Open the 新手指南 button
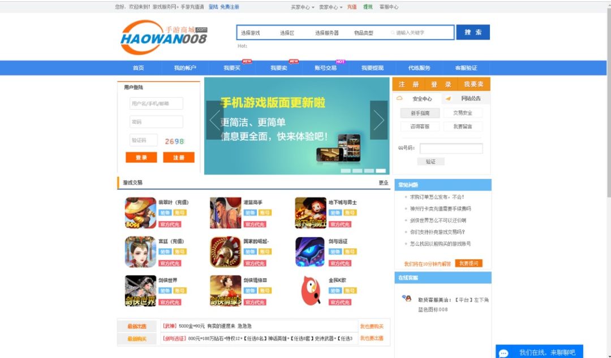Viewport: 611px width, 358px height. coord(420,113)
